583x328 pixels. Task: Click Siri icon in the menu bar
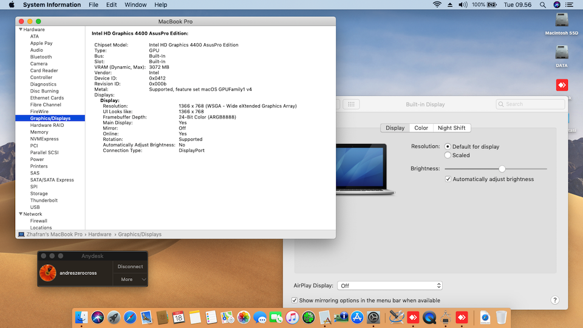coord(557,5)
